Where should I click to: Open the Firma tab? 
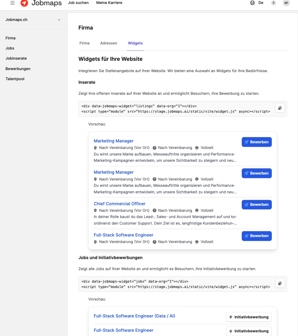coord(84,43)
